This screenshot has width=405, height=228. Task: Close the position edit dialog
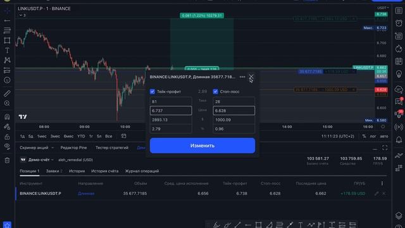[251, 77]
